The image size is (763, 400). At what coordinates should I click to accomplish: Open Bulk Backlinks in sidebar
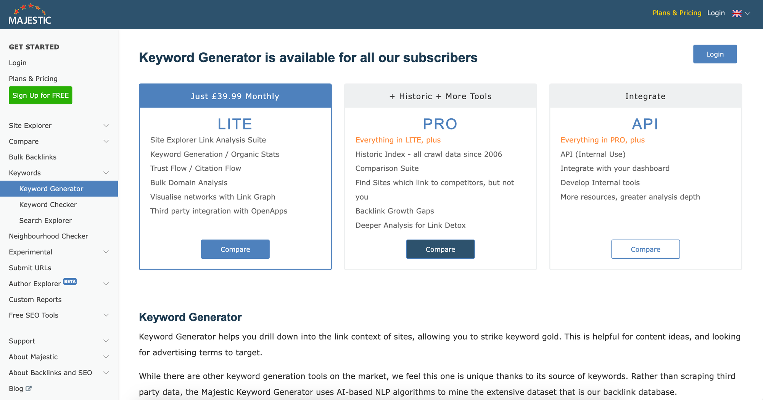point(32,157)
